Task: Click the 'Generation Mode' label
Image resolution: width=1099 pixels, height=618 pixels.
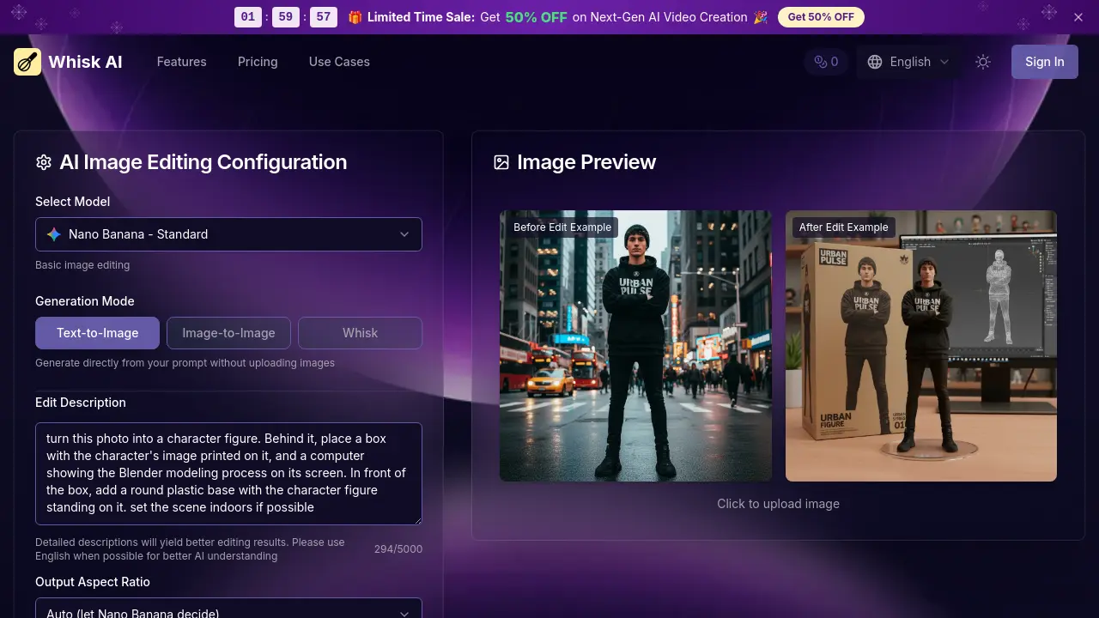Action: pos(84,301)
